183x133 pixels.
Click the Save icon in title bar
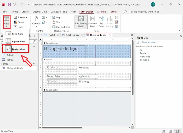coord(9,4)
